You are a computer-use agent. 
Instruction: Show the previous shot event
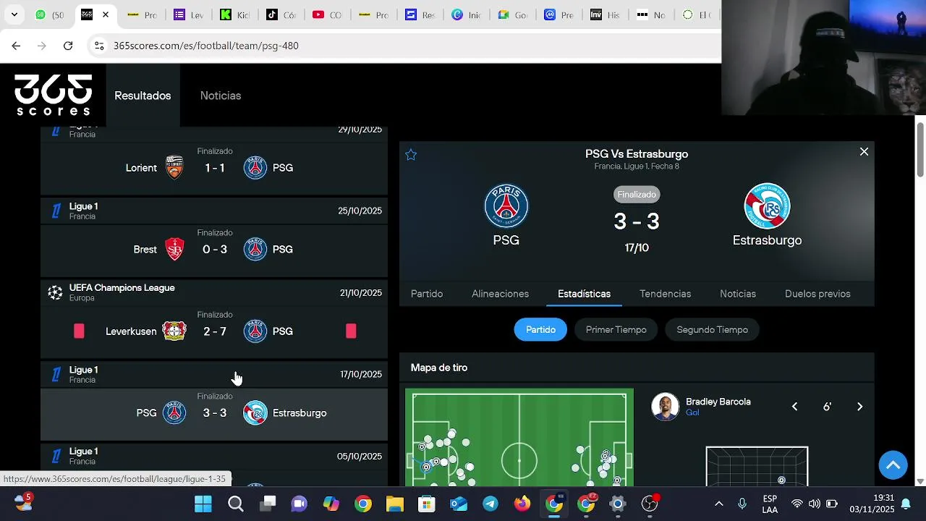tap(794, 407)
